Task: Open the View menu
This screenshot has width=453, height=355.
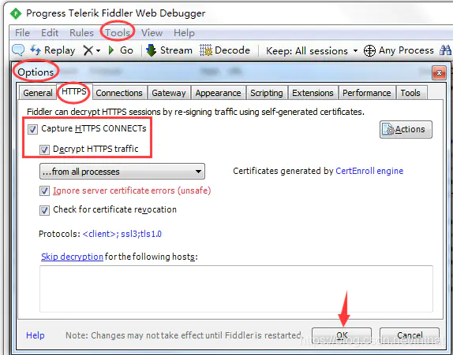Action: [152, 33]
